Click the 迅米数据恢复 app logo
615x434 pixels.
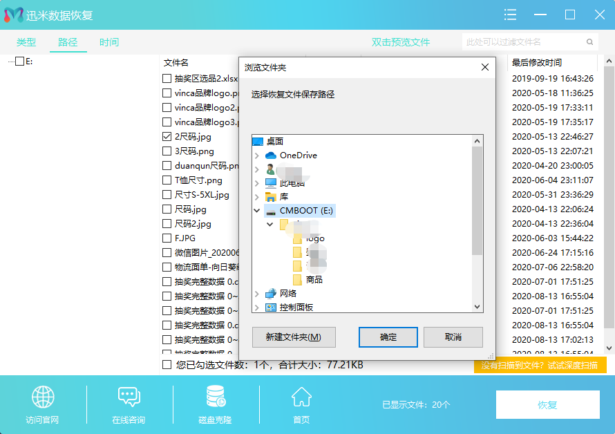[12, 15]
